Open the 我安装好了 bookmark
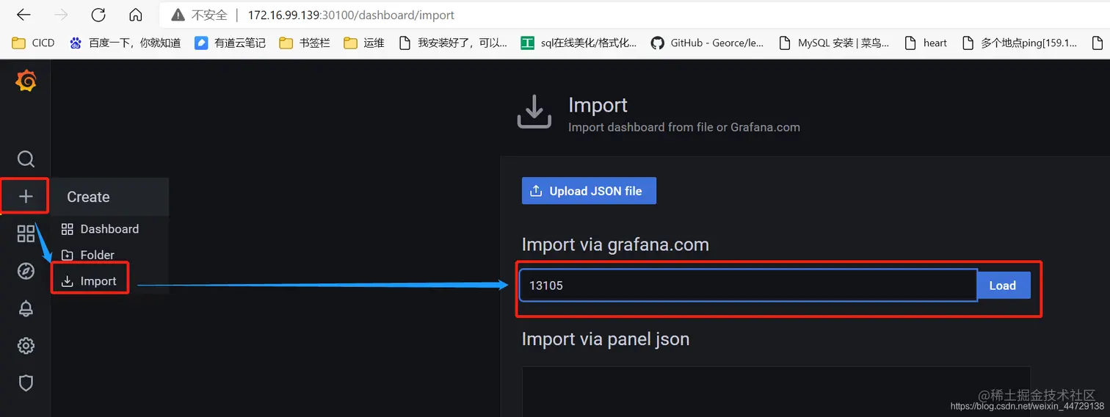1110x417 pixels. [453, 43]
